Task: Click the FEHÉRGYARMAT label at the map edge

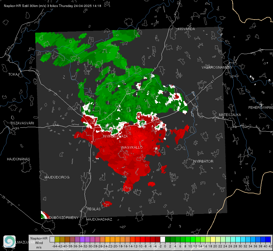Action: tap(261, 108)
